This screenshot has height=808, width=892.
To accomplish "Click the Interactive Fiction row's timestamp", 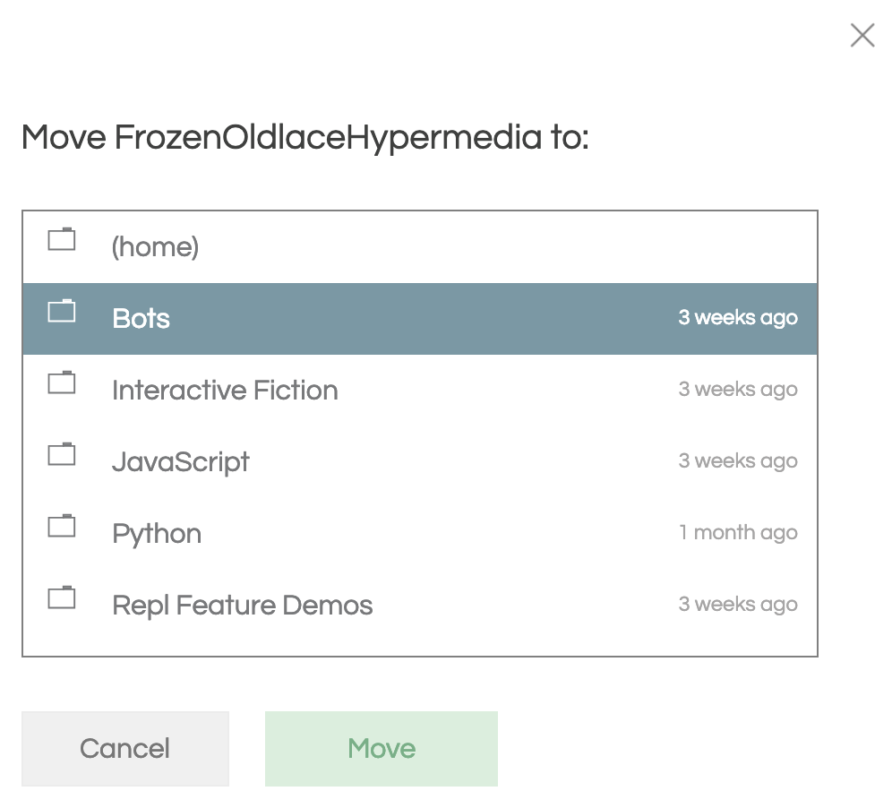I will 738,389.
